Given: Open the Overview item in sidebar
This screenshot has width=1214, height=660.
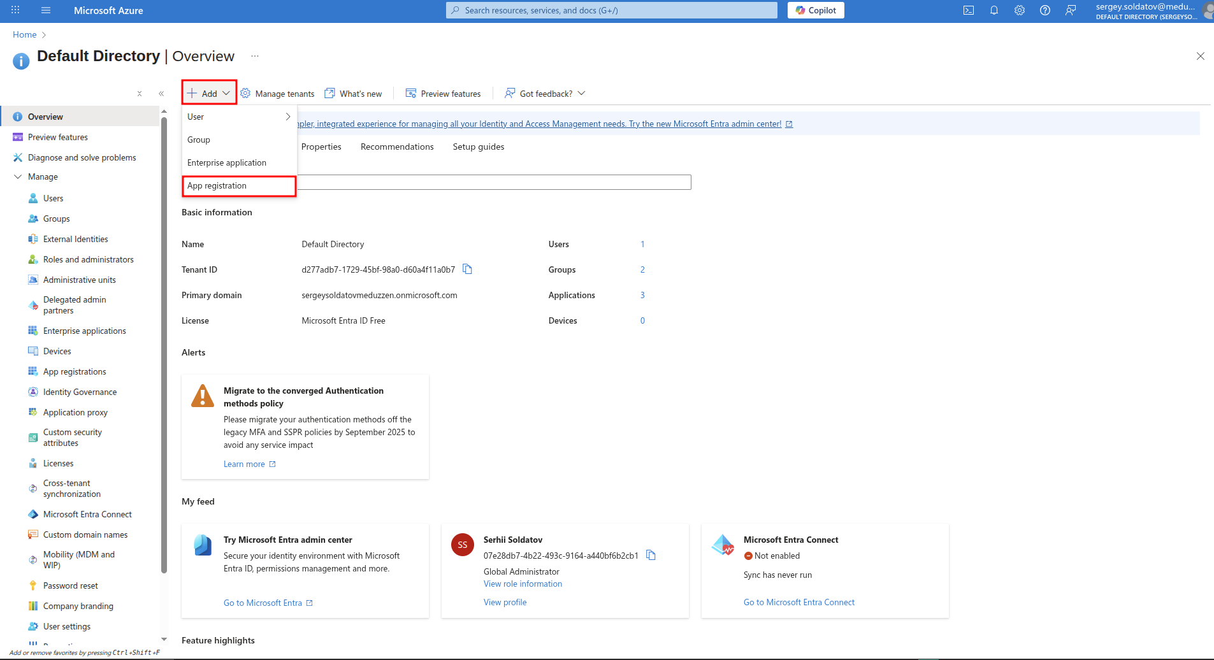Looking at the screenshot, I should pyautogui.click(x=80, y=117).
